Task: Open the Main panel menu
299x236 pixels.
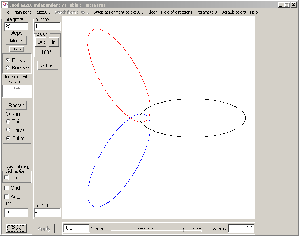Action: [23, 12]
